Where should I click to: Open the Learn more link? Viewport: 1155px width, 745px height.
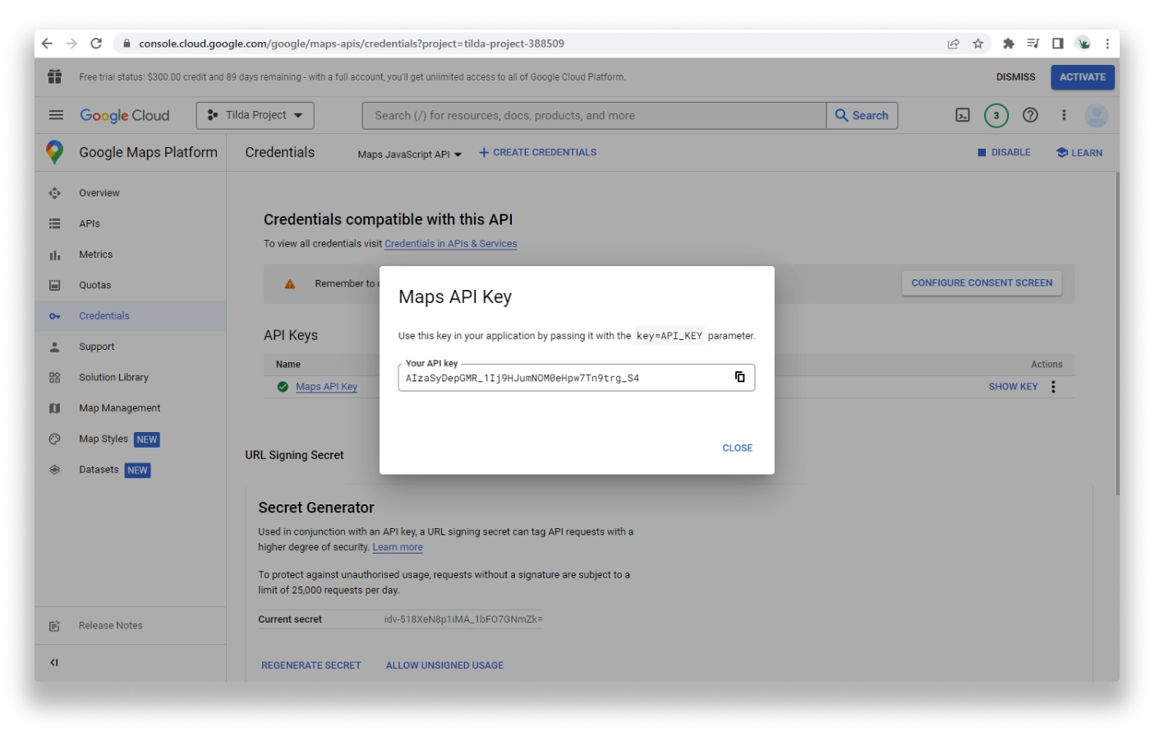click(398, 548)
